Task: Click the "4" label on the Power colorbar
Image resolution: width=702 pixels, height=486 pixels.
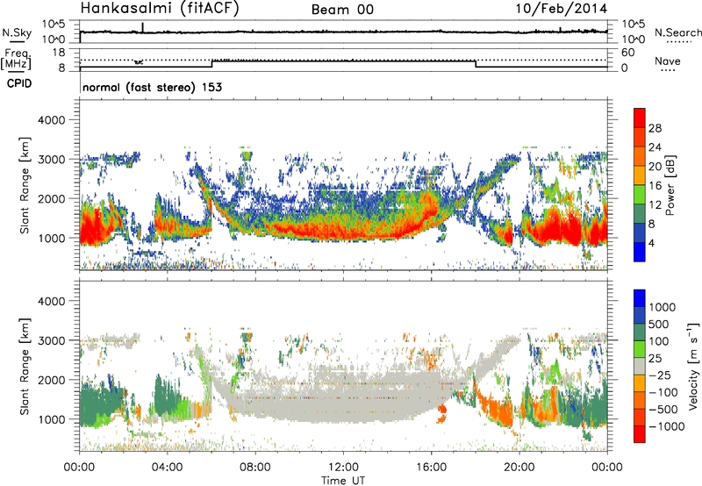Action: tap(651, 243)
